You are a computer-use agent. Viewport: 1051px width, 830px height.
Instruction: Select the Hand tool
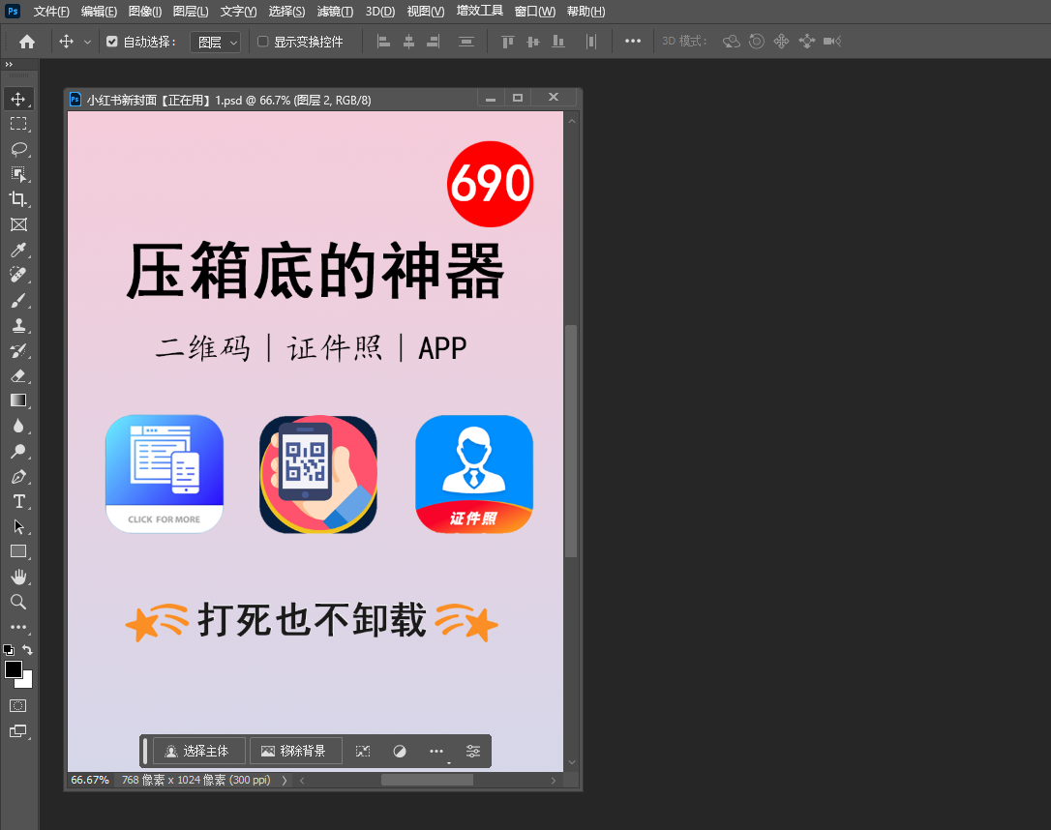[18, 577]
